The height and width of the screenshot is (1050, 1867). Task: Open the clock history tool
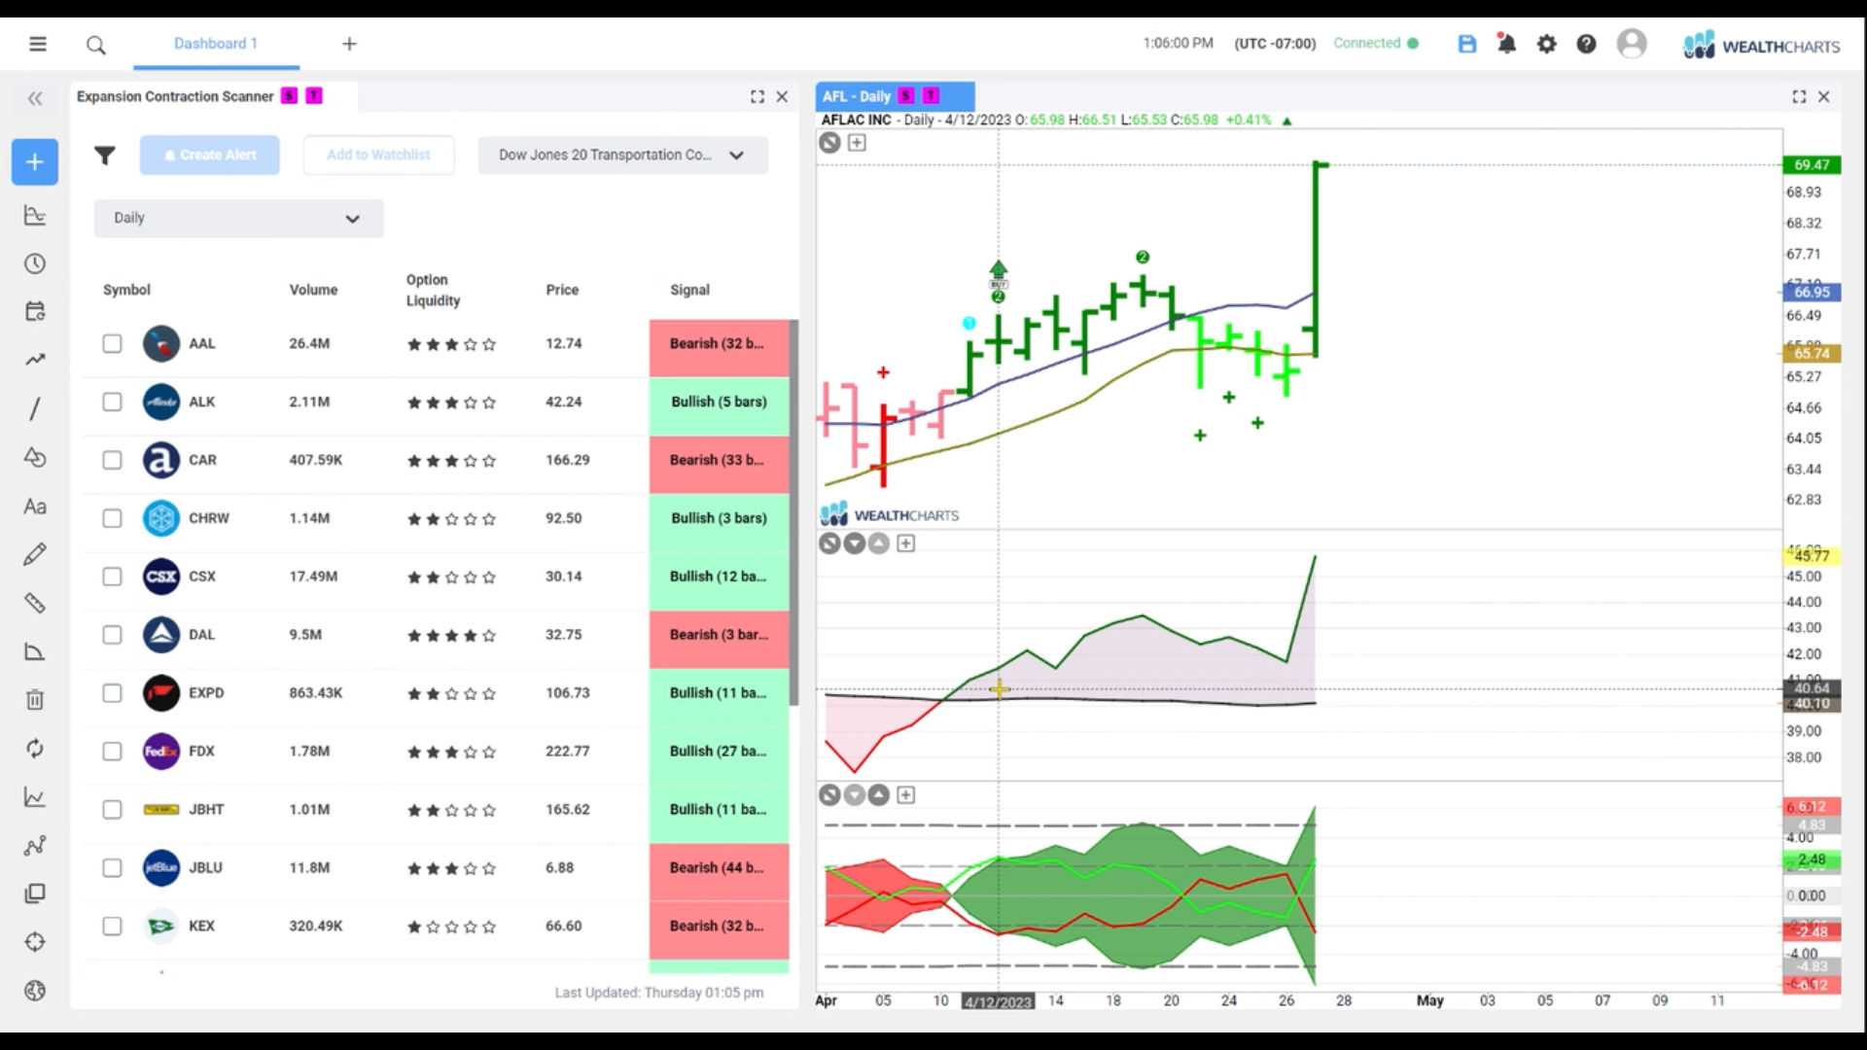35,263
